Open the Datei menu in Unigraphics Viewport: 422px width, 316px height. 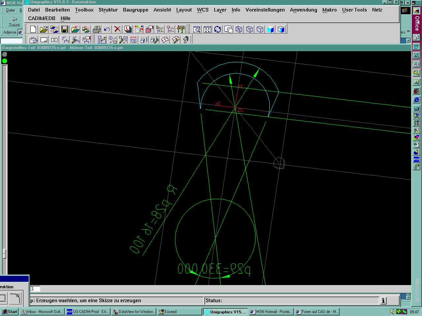(34, 10)
